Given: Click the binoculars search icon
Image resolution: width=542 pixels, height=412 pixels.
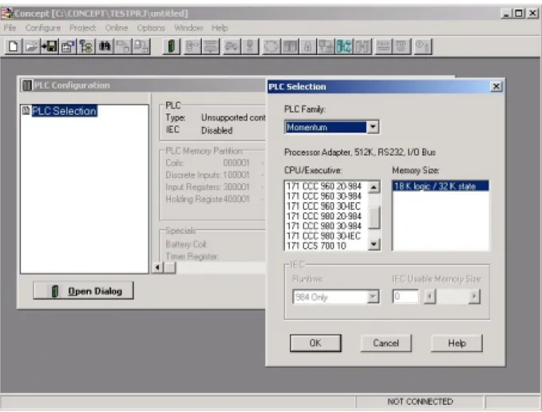Looking at the screenshot, I should (105, 46).
